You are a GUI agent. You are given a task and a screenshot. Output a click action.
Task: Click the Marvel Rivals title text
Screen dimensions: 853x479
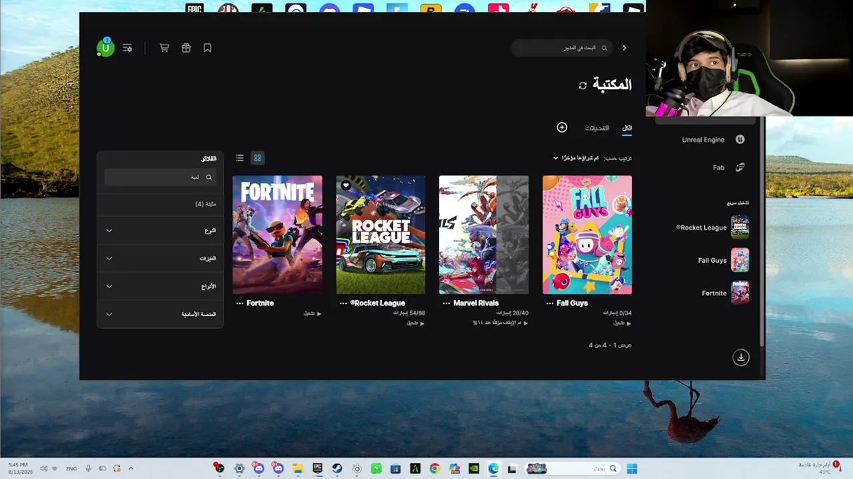[476, 303]
